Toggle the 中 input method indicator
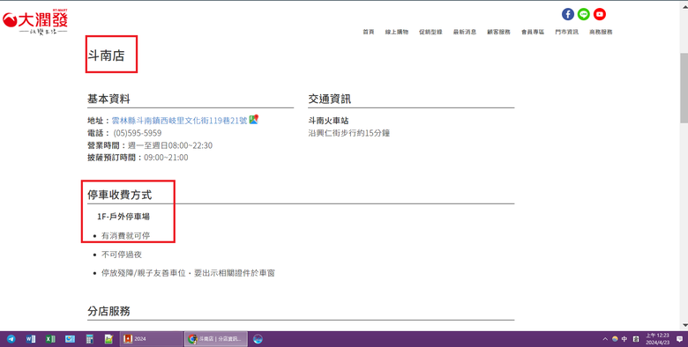 (624, 339)
